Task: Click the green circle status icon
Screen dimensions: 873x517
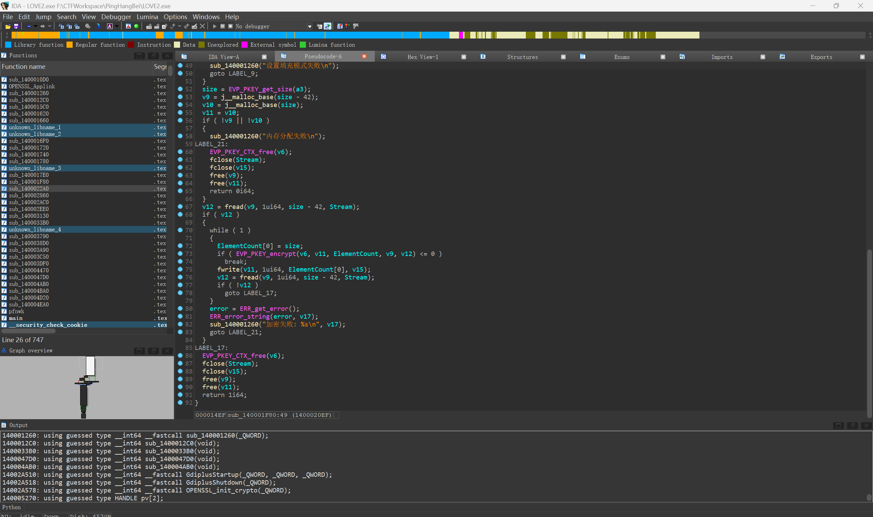Action: pyautogui.click(x=136, y=27)
